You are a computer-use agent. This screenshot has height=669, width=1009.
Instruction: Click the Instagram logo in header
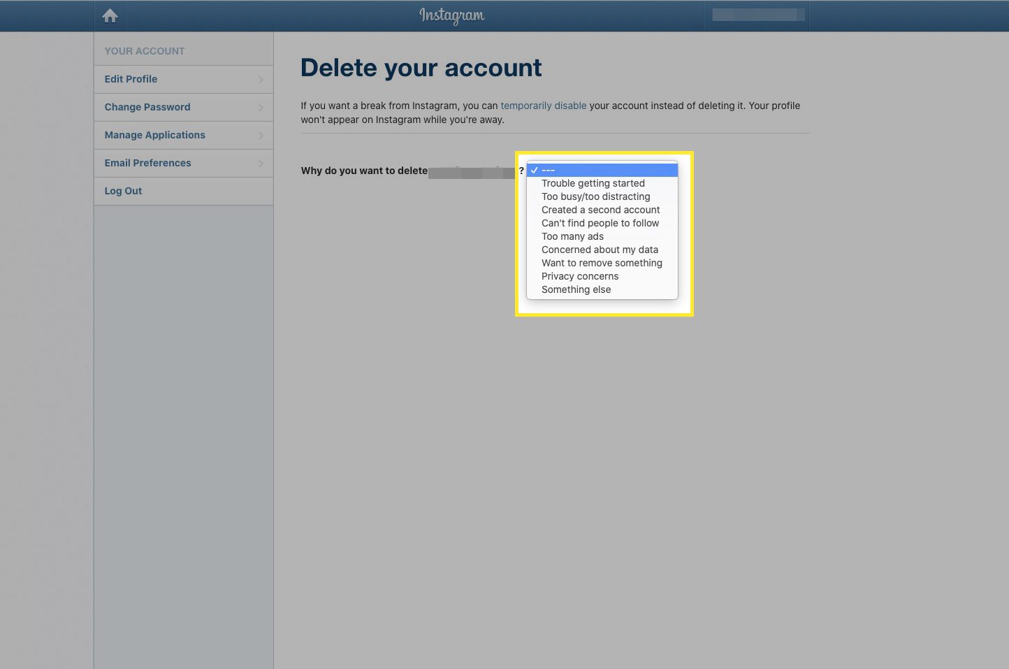451,15
